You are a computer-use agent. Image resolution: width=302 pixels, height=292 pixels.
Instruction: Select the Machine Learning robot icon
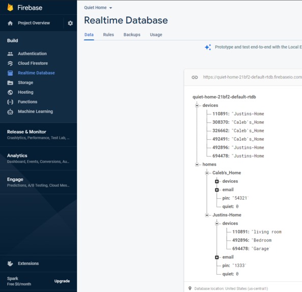click(10, 112)
